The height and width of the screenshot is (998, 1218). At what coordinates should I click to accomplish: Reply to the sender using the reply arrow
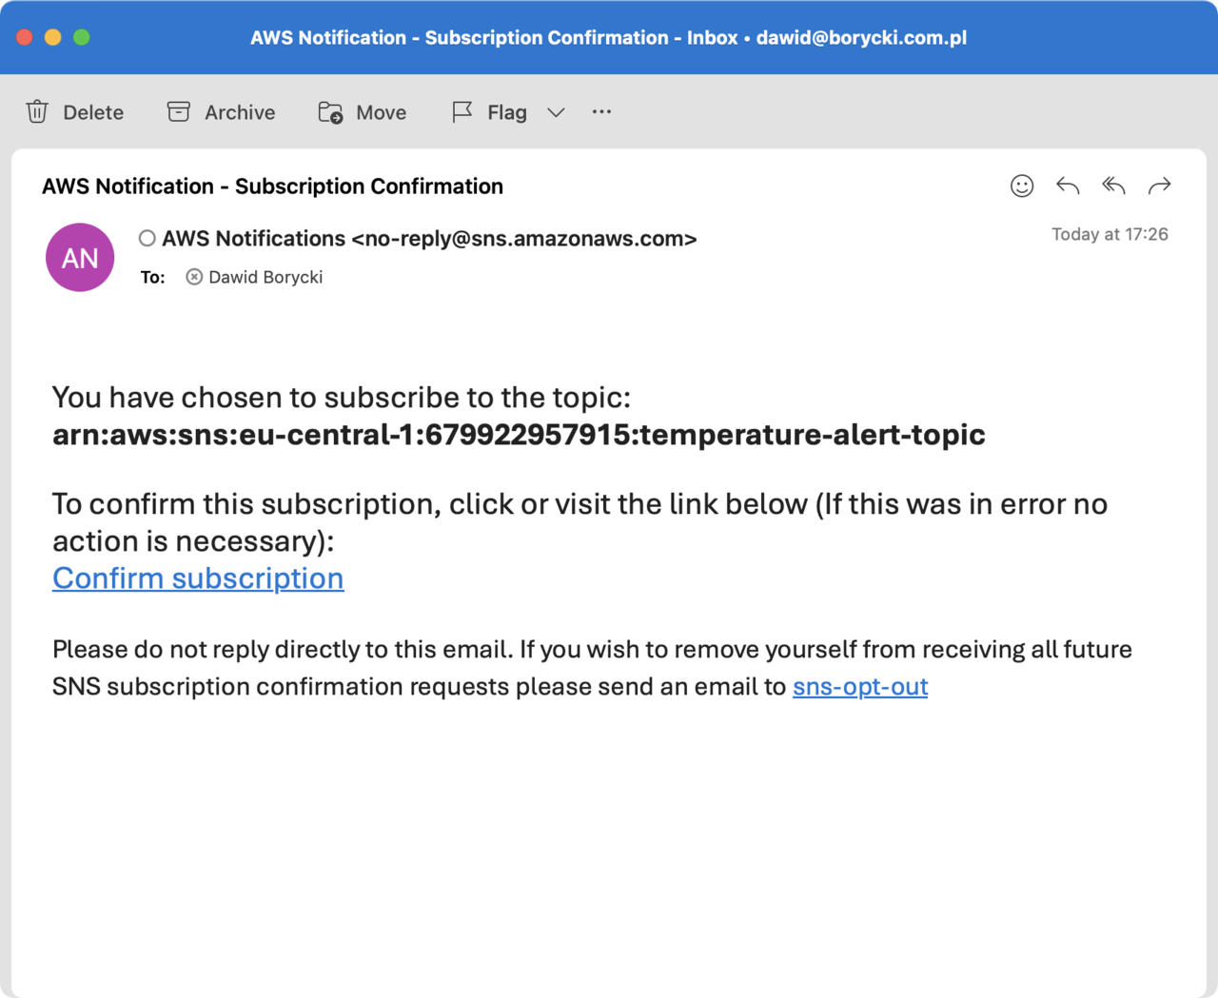[1068, 186]
